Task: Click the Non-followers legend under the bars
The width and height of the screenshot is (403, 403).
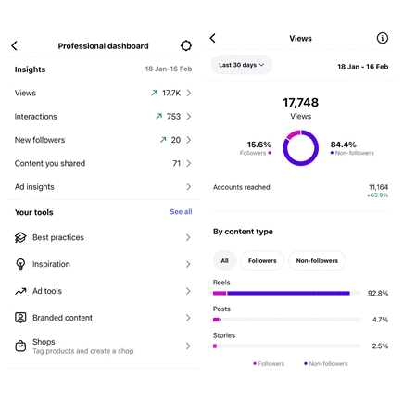Action: click(x=326, y=364)
